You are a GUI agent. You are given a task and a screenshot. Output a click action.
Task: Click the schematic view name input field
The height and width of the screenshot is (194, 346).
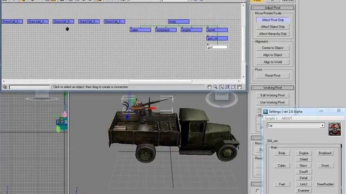click(x=30, y=87)
